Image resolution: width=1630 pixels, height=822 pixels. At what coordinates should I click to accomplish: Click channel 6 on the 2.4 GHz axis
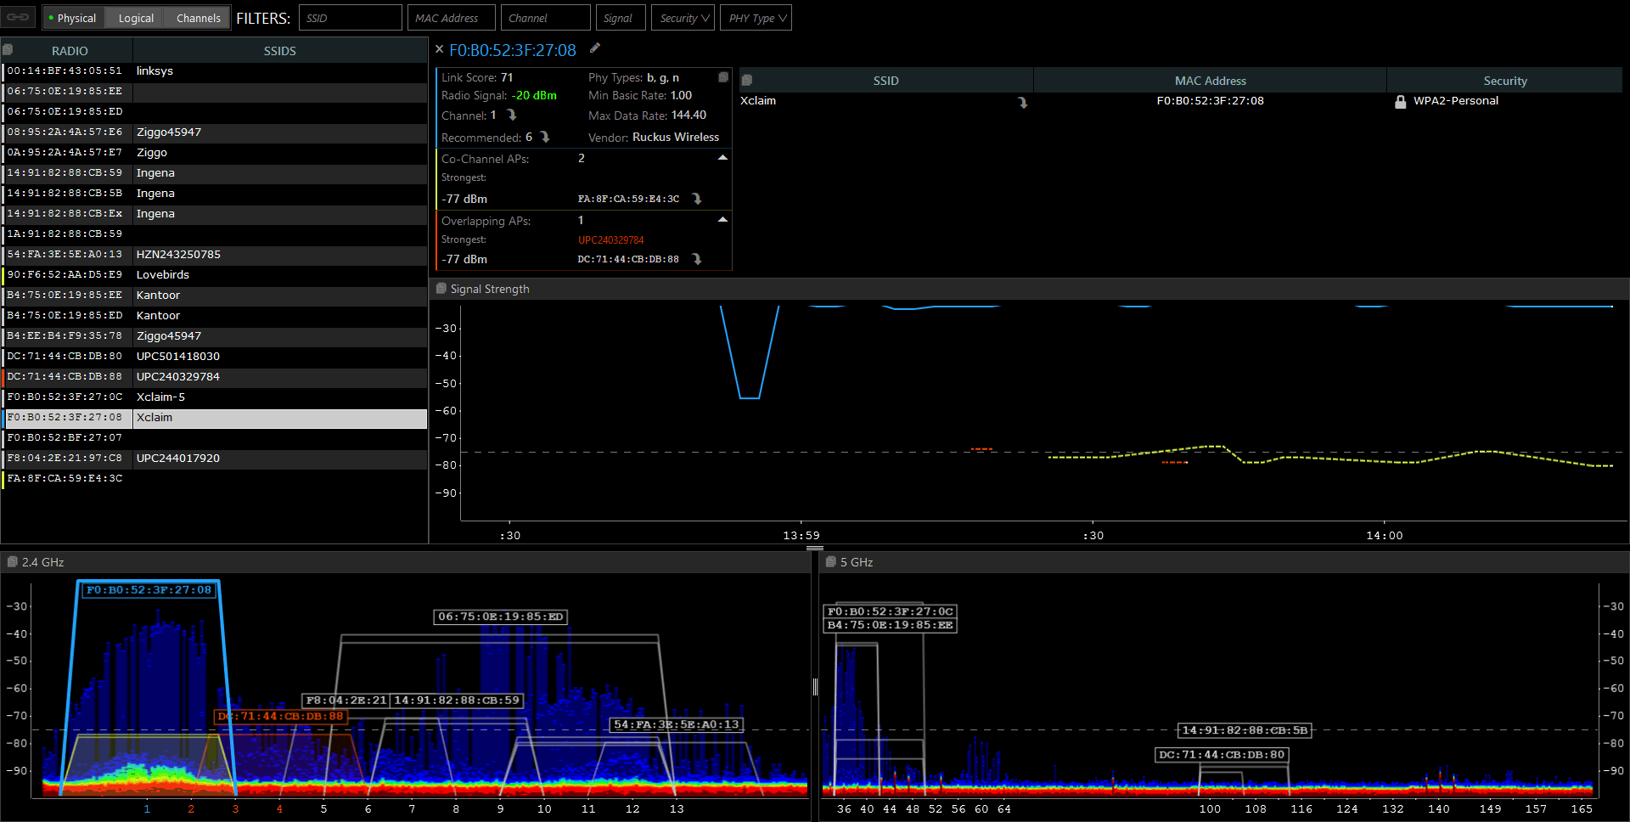(368, 809)
